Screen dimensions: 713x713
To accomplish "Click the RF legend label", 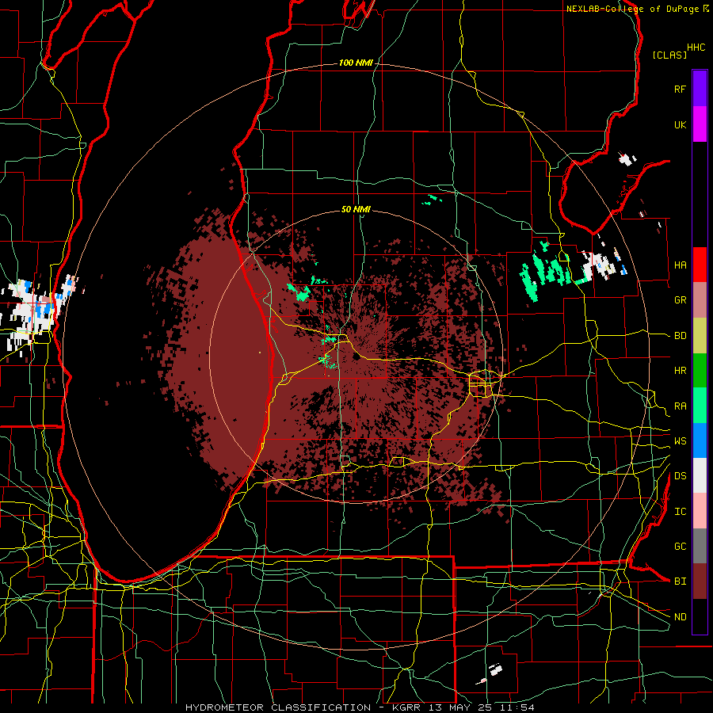I will click(x=681, y=89).
